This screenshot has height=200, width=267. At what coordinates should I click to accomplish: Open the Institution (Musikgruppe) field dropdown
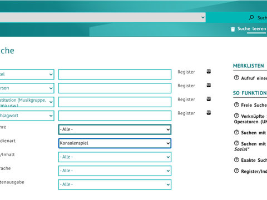pos(27,102)
